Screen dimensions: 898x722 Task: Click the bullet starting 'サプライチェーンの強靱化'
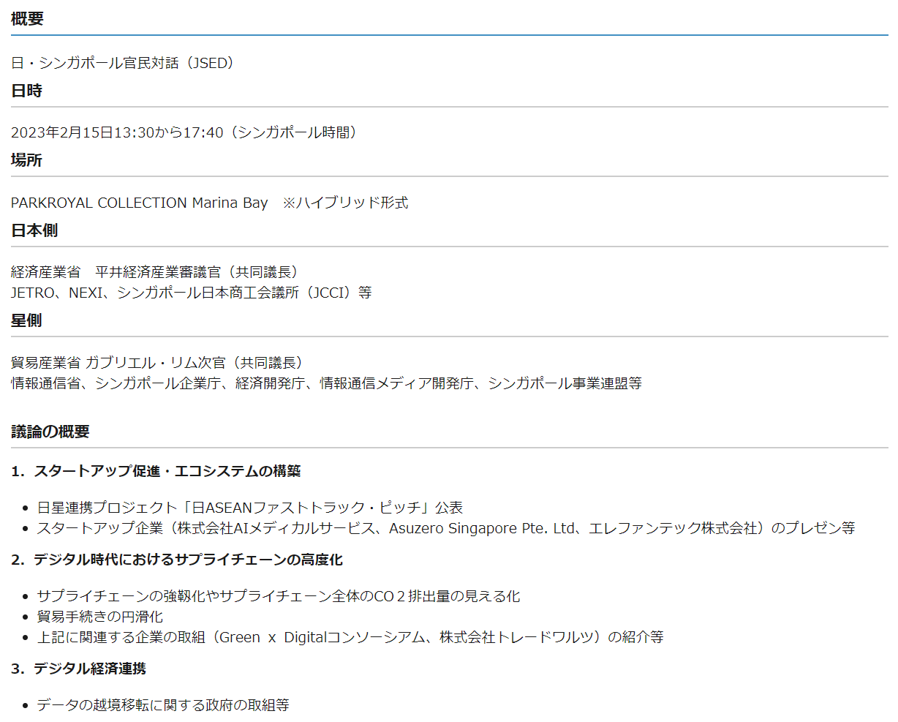pyautogui.click(x=279, y=596)
